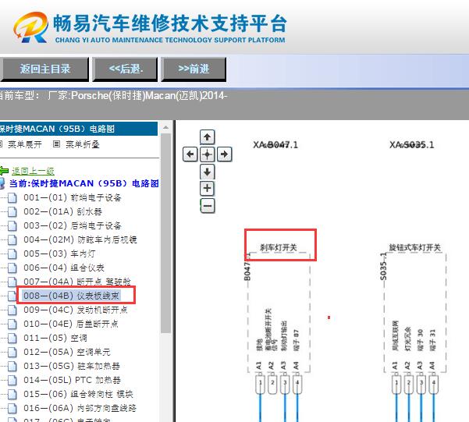Click pin 4 of connector S035
Viewport: 469px width, 422px height.
[434, 385]
